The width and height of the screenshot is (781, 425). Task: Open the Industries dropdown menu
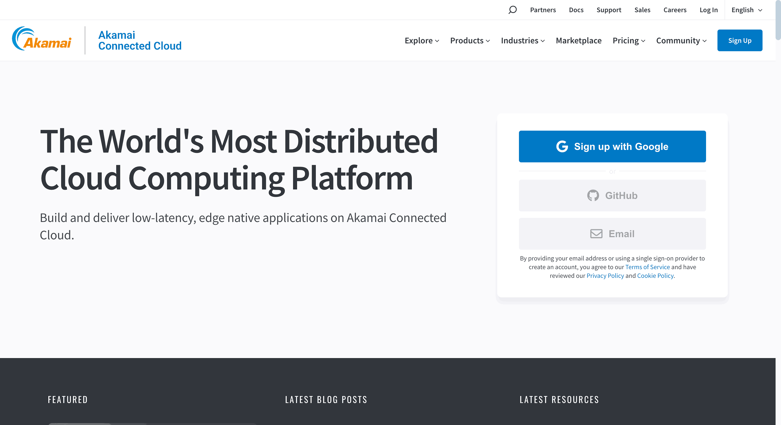(522, 41)
